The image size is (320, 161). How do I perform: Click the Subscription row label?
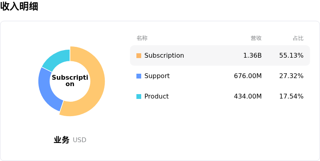click(164, 56)
